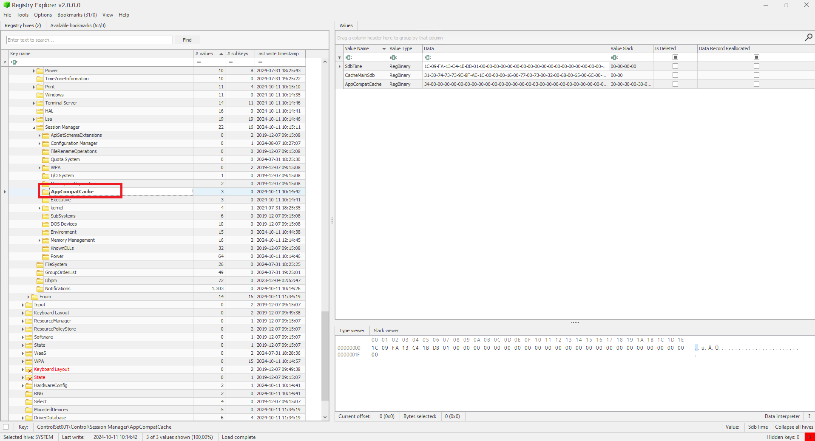Click the Enter text to search field
Screen dimensions: 815x441
[90, 40]
